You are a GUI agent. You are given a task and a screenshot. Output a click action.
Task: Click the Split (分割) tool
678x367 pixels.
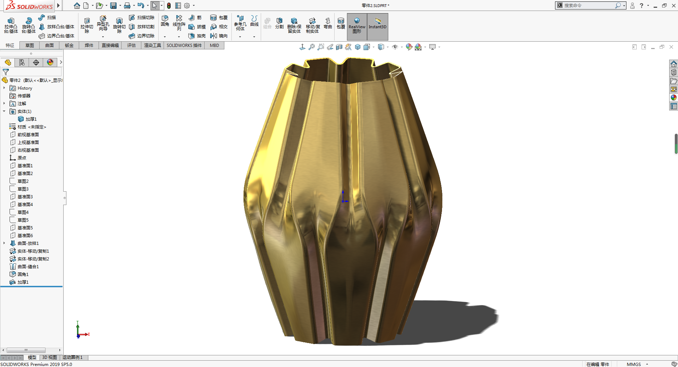click(279, 23)
